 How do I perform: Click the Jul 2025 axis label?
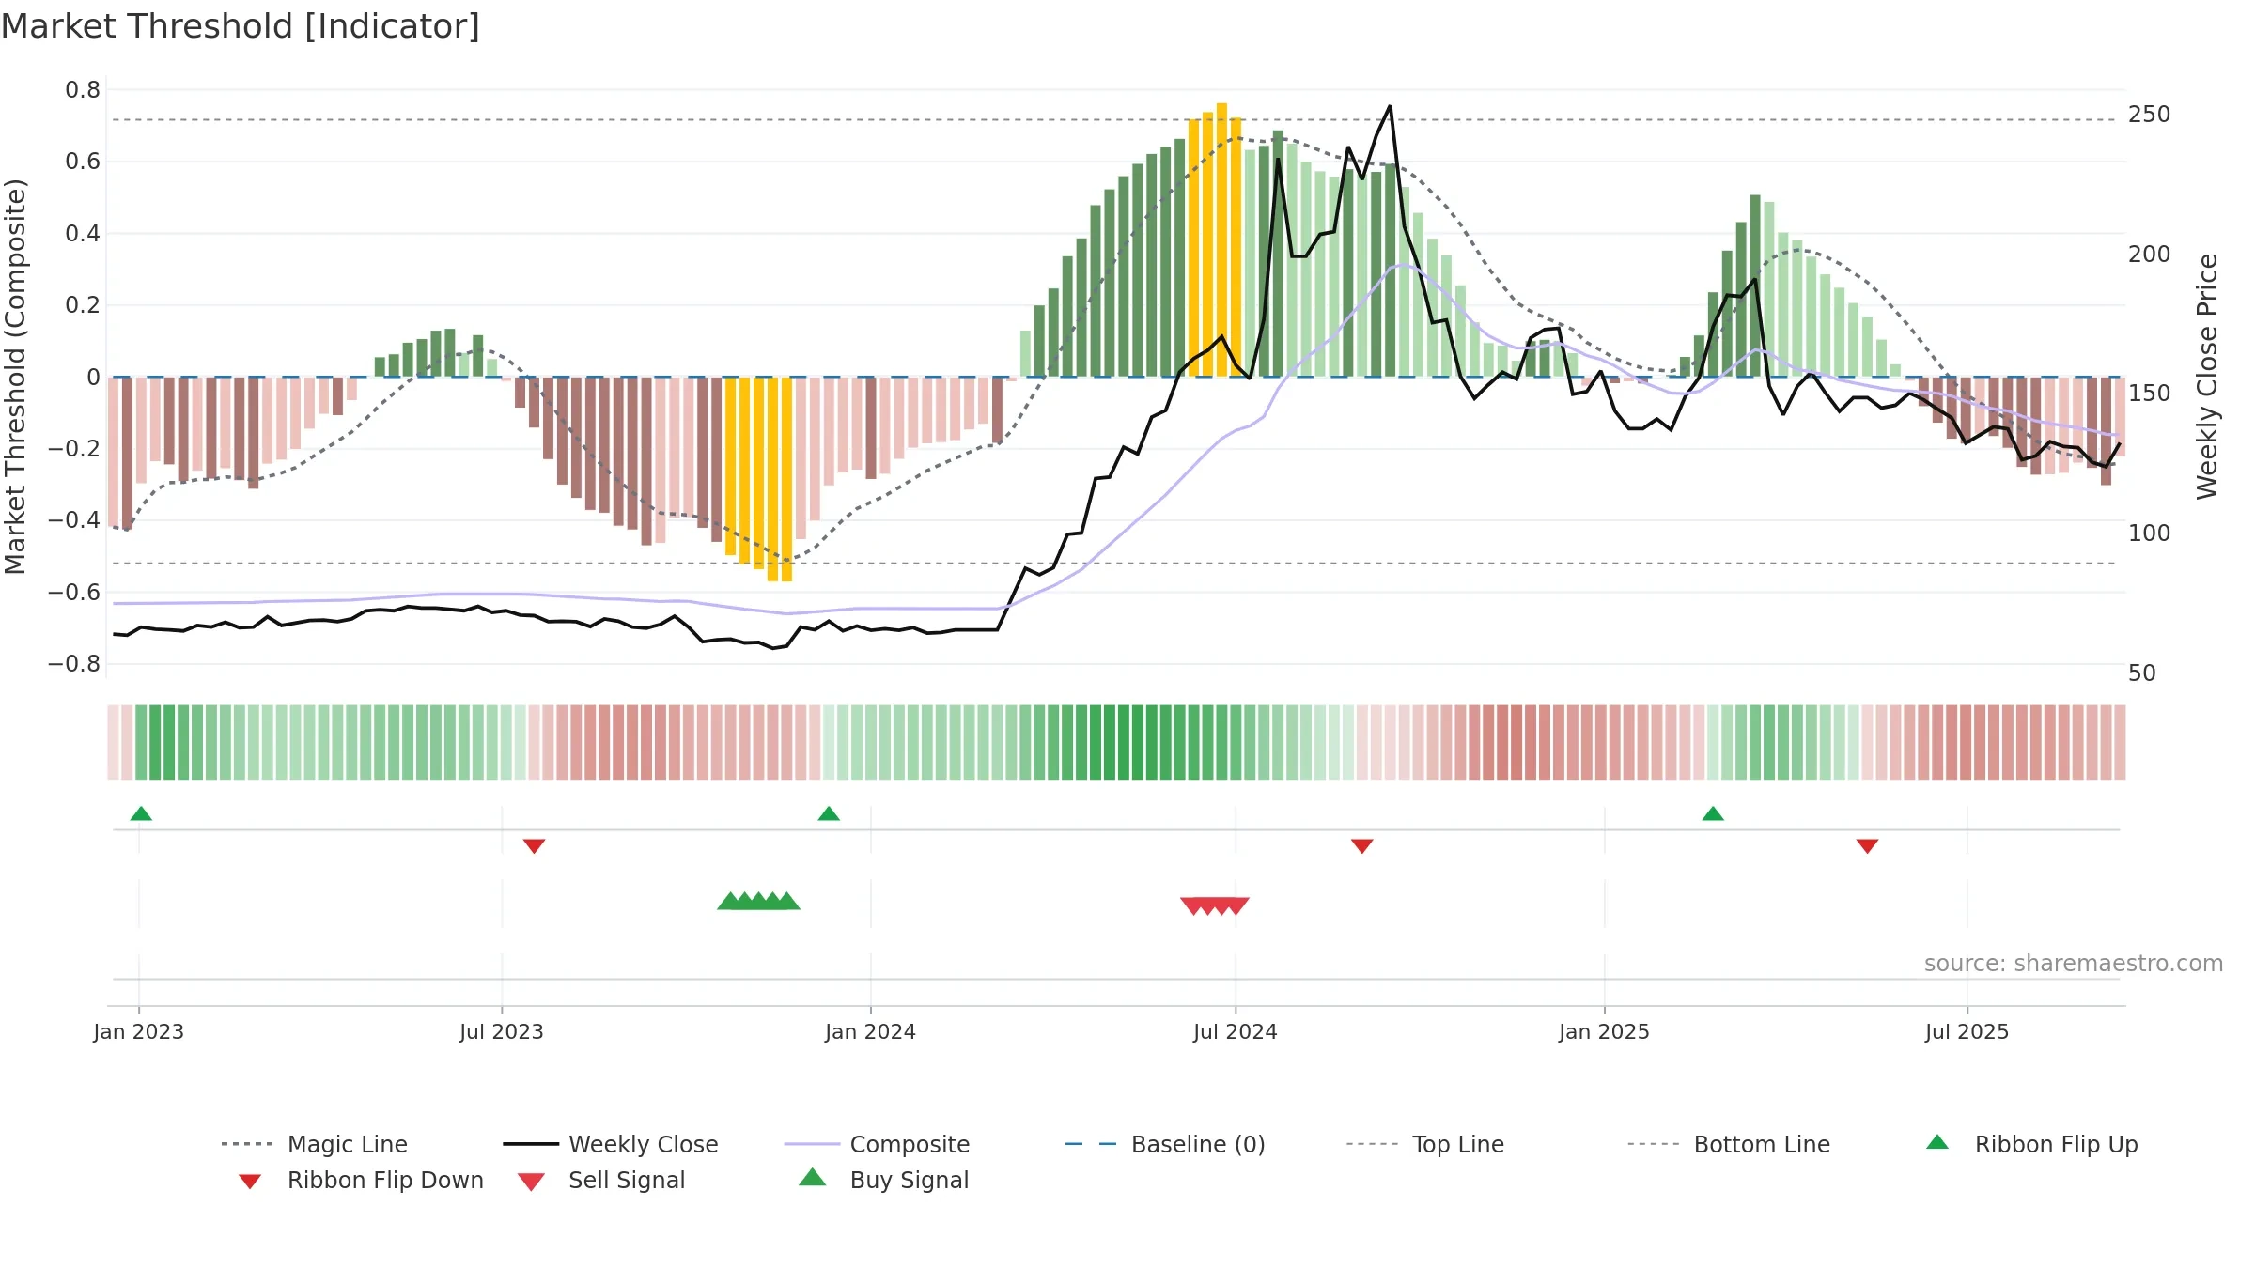1967,1031
